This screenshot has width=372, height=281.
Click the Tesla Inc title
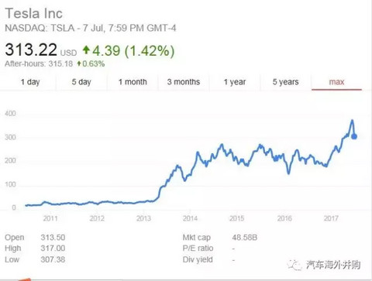tap(34, 13)
